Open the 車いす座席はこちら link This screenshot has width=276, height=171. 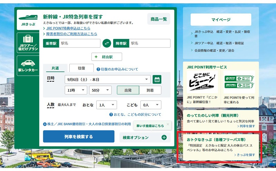[150, 126]
